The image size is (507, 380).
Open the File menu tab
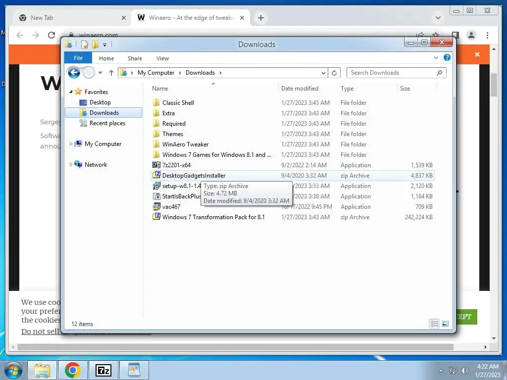tap(78, 58)
